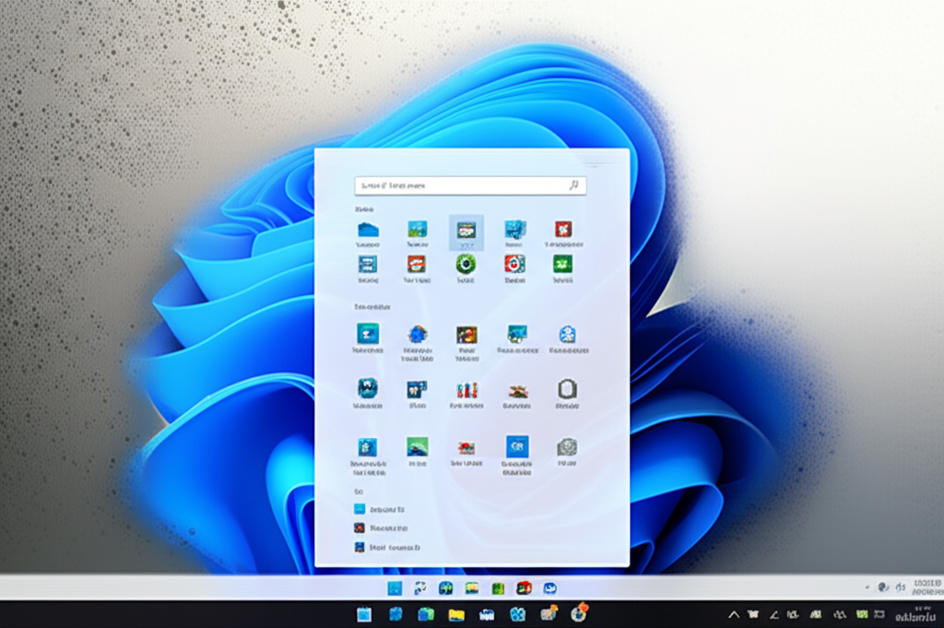Viewport: 944px width, 628px height.
Task: Open the blue document icon on the dark taskbar
Action: 395,614
